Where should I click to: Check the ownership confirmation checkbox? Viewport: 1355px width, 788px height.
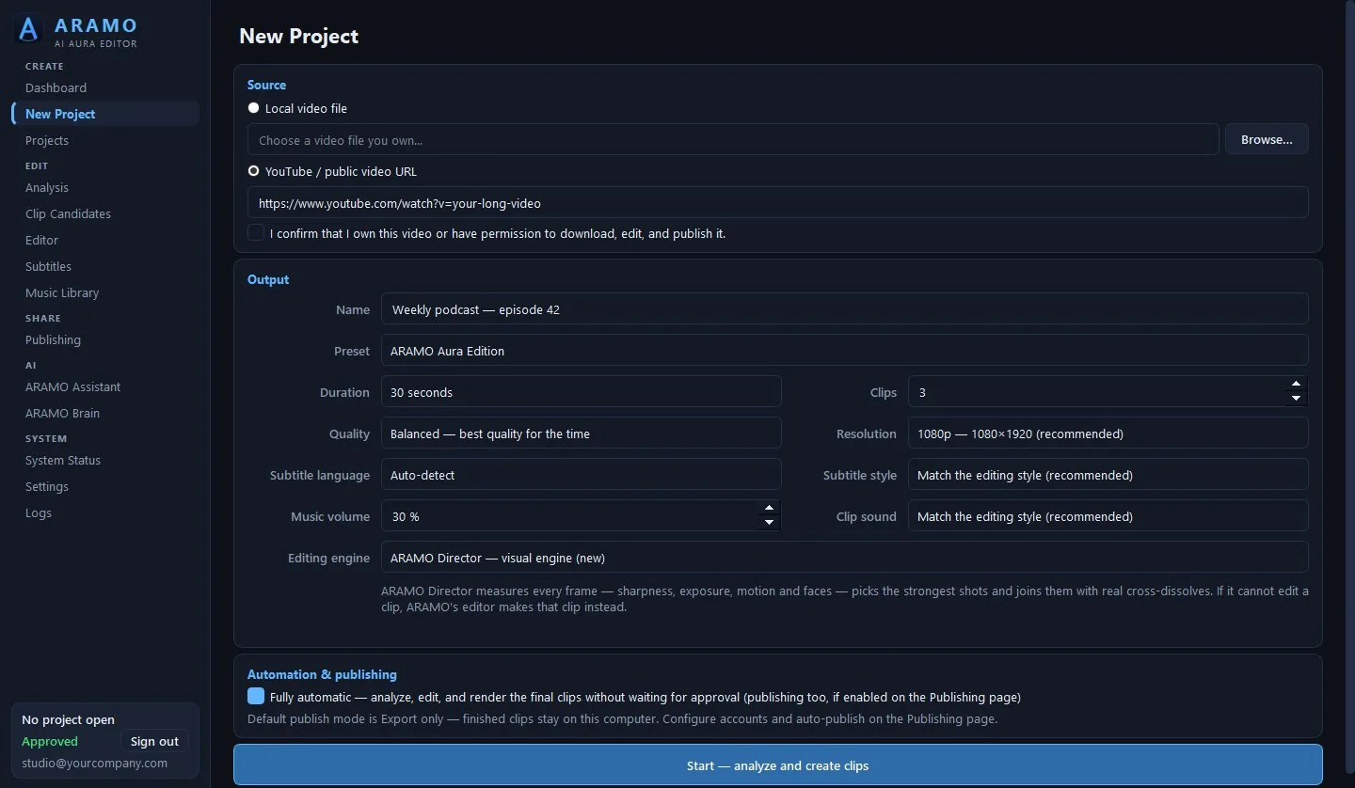pyautogui.click(x=256, y=232)
